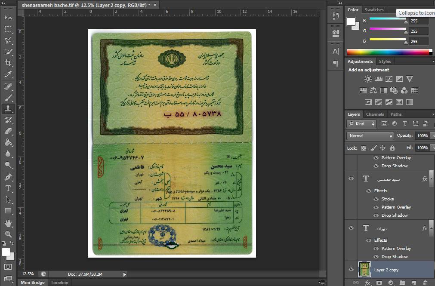
Task: Switch to the Styles tab
Action: (x=385, y=62)
